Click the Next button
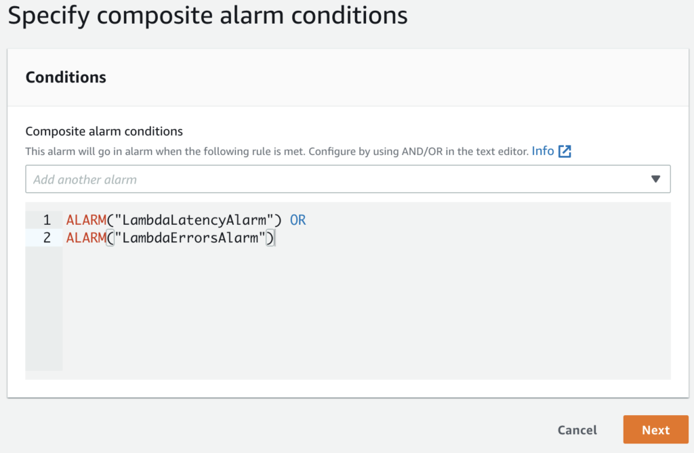The width and height of the screenshot is (694, 453). (x=655, y=429)
